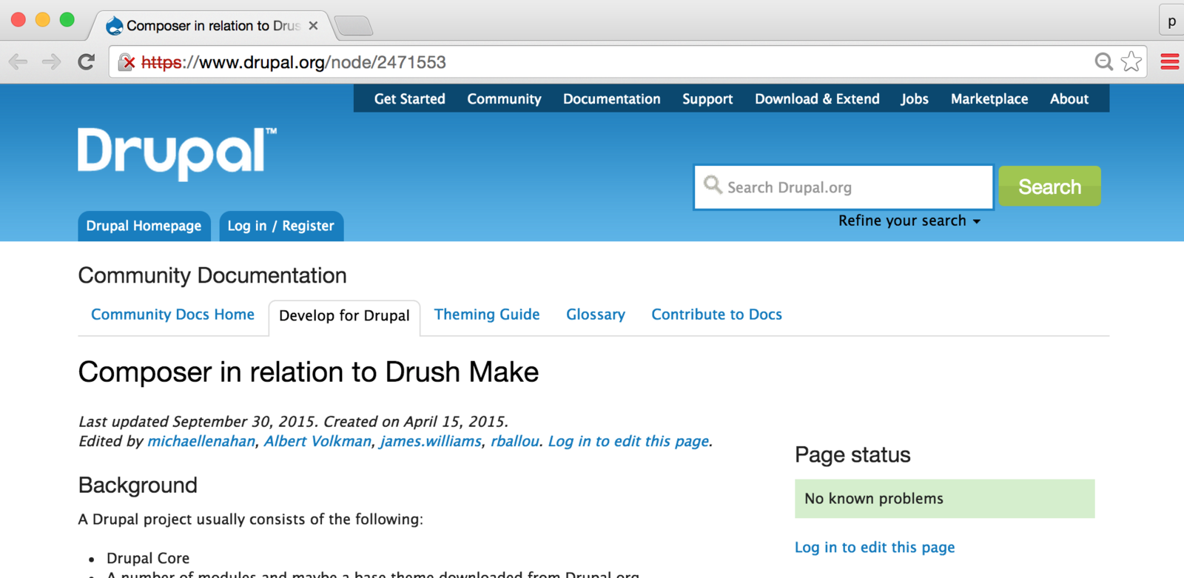The height and width of the screenshot is (578, 1184).
Task: Open the Community Docs Home tab
Action: coord(172,315)
